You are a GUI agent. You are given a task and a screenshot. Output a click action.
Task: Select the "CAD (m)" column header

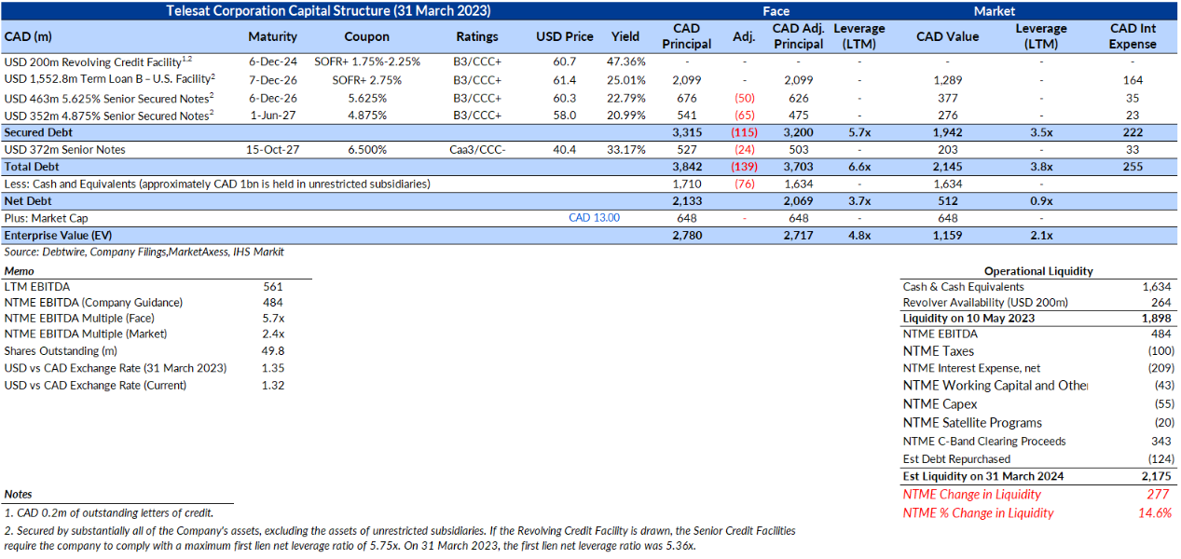pyautogui.click(x=28, y=37)
